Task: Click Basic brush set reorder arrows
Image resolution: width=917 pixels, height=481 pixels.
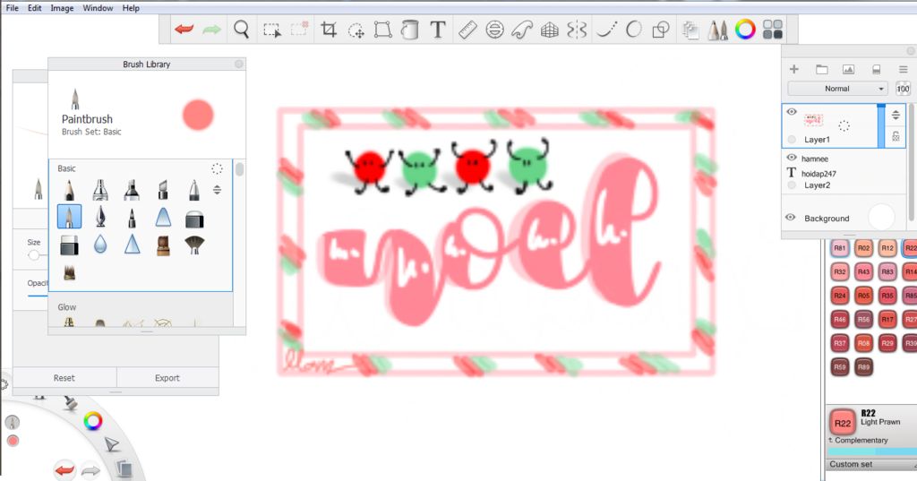Action: [x=217, y=190]
